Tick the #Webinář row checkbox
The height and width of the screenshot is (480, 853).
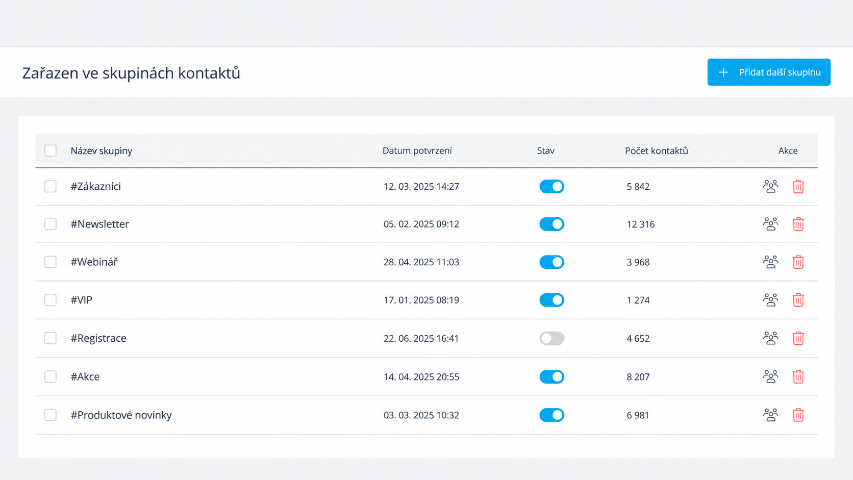tap(51, 262)
